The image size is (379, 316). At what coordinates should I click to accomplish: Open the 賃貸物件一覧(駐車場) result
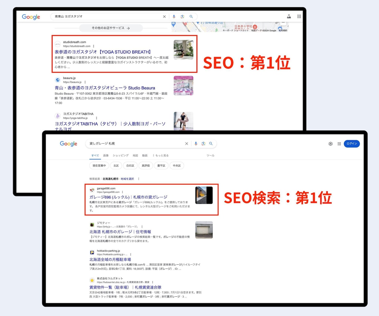click(126, 287)
